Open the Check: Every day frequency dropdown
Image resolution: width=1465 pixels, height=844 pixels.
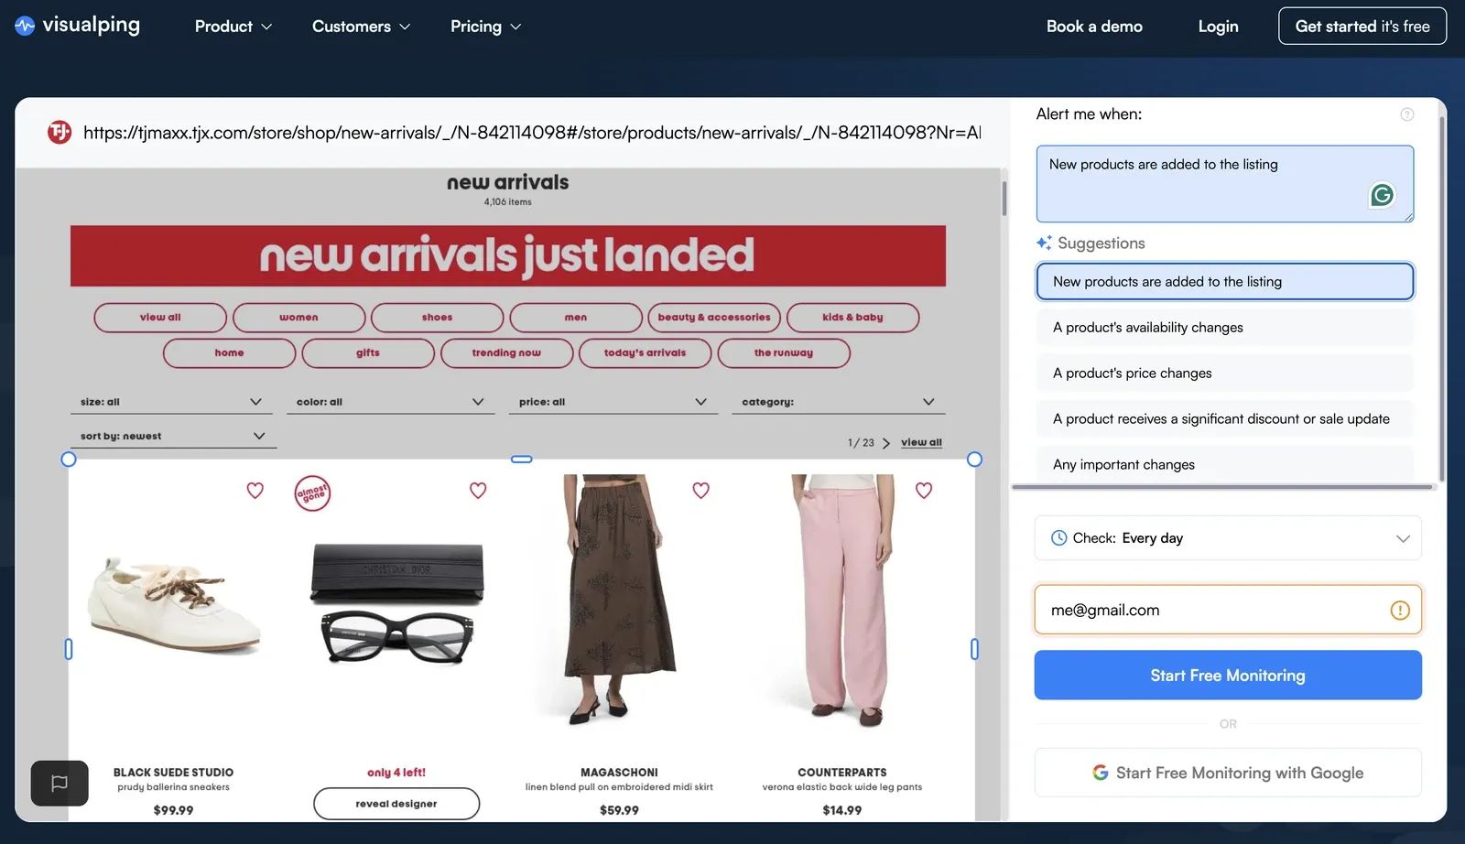1228,538
